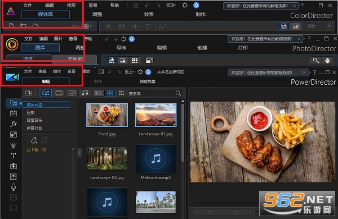Select 背景音乐 in PowerDirector library list
Viewport: 338px width, 219px height.
point(34,120)
